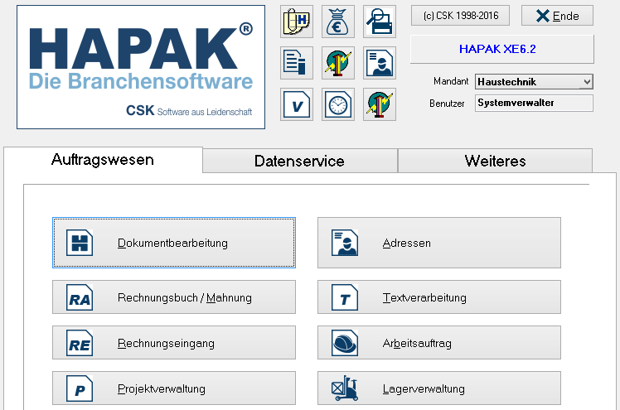Click the (c) CSK 1998-2016 button
The height and width of the screenshot is (410, 620).
[460, 16]
